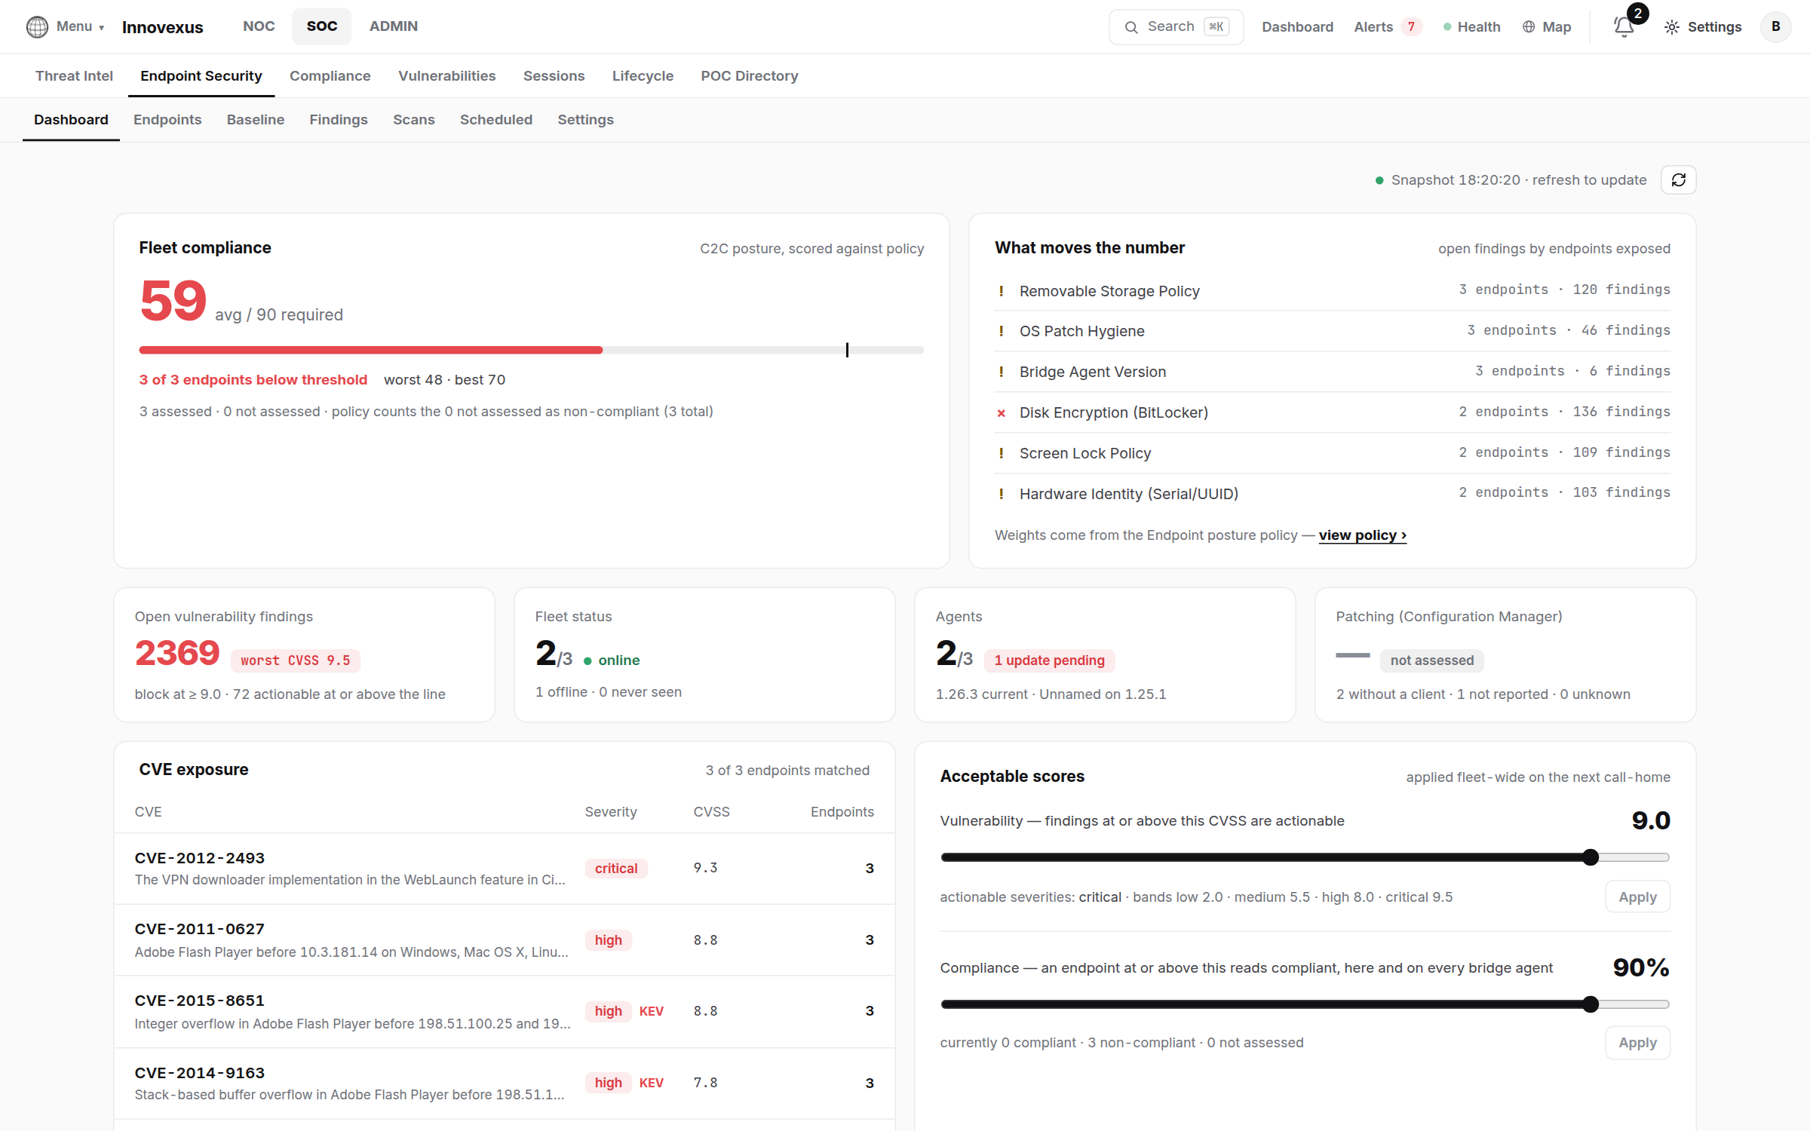This screenshot has width=1810, height=1131.
Task: Click the green snapshot status dot
Action: pyautogui.click(x=1379, y=180)
